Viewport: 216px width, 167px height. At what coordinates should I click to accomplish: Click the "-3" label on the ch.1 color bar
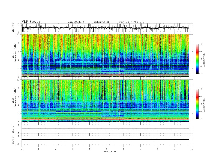(201, 44)
